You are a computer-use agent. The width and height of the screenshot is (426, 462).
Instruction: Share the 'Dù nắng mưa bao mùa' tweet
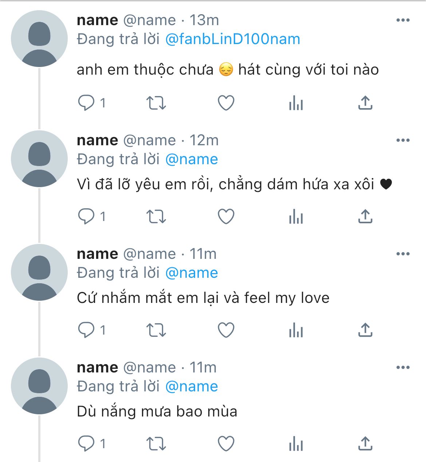click(365, 444)
